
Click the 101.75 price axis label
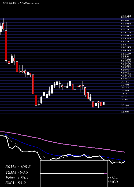(125, 75)
